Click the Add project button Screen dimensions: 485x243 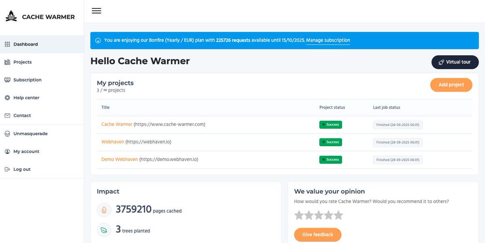point(451,85)
